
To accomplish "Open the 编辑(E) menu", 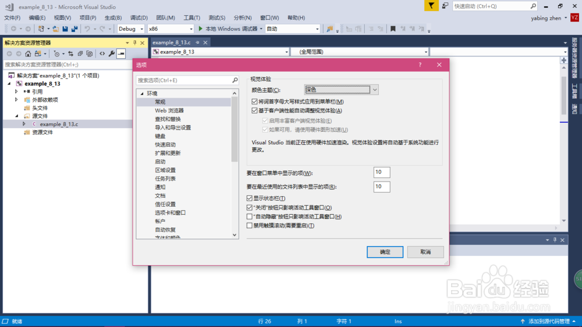I will click(x=37, y=18).
